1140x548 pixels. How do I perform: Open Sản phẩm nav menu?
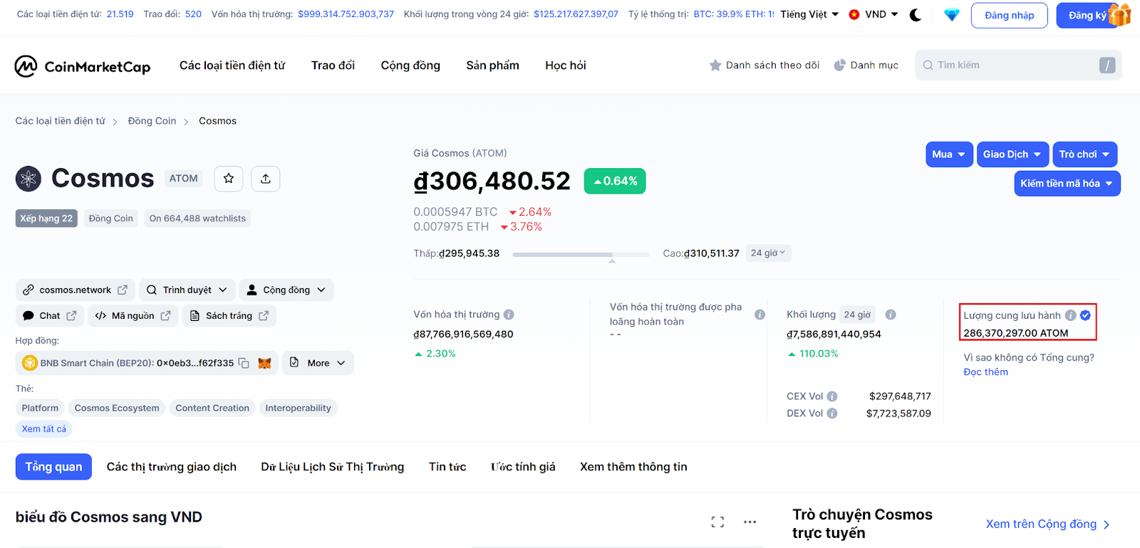click(x=492, y=65)
